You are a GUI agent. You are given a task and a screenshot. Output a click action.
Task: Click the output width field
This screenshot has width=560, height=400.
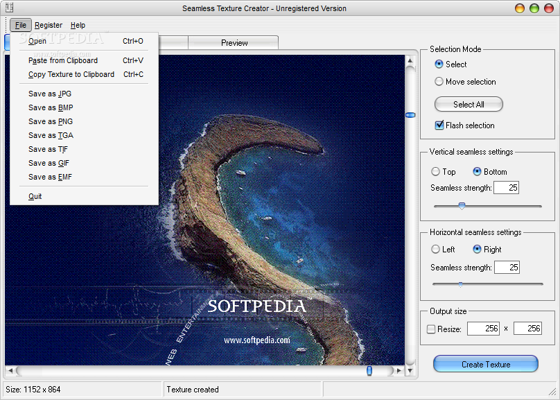[483, 329]
